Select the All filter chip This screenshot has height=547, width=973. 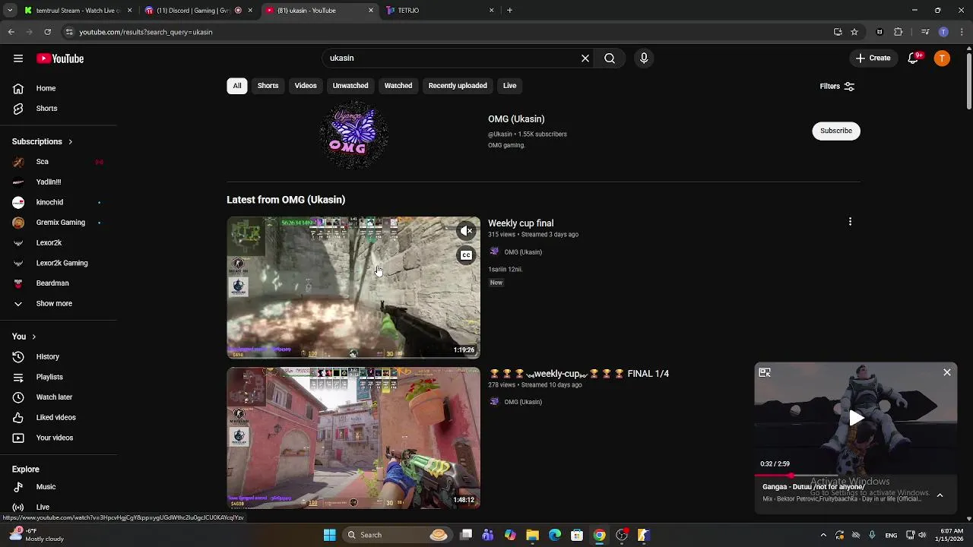click(x=237, y=86)
